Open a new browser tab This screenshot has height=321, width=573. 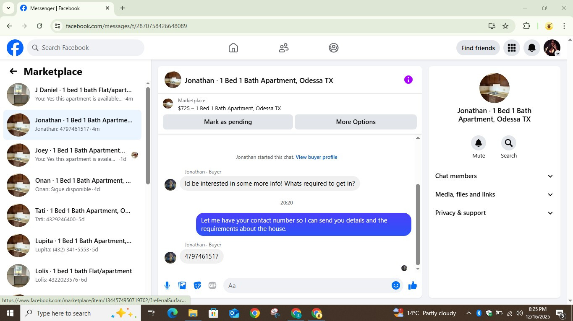coord(123,8)
